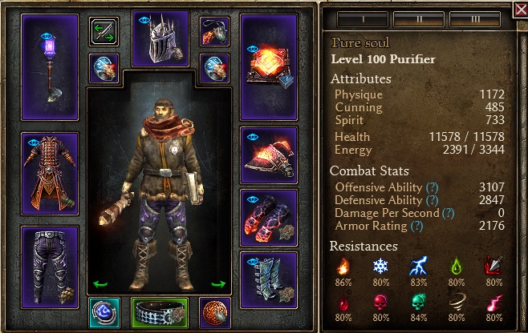
Task: Select the lava-cracked gloves slot
Action: point(269,218)
